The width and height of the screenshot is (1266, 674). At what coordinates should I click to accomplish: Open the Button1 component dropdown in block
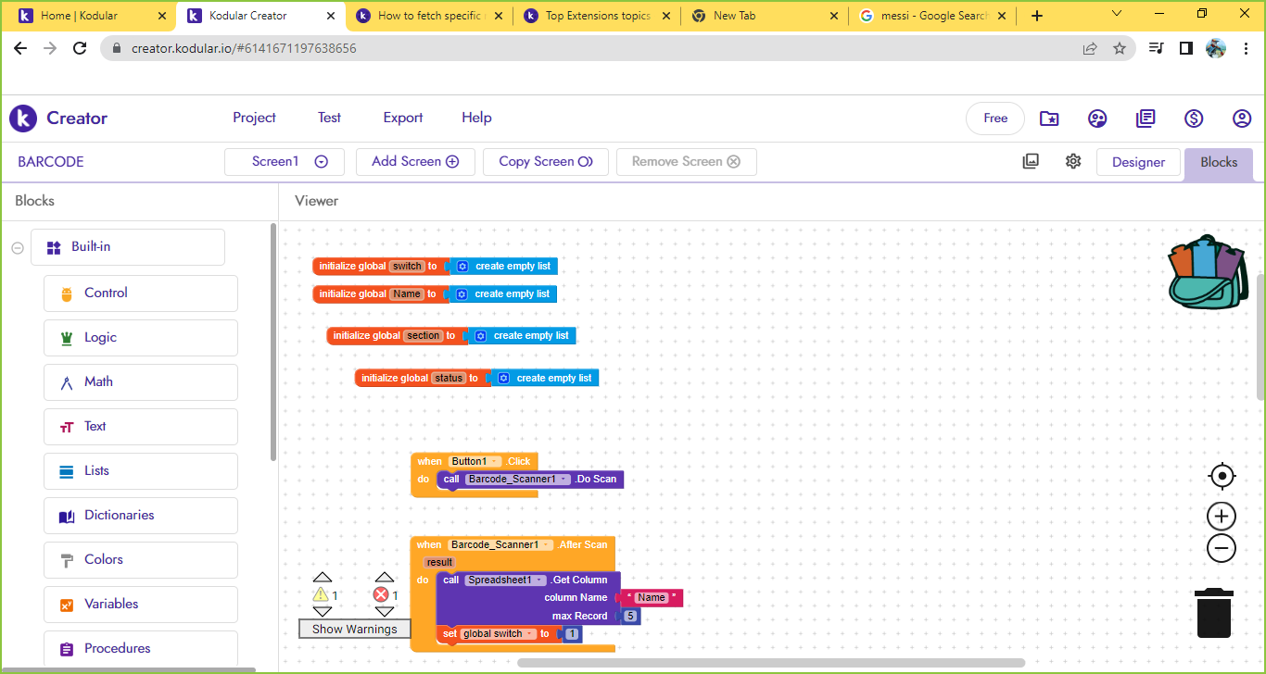[x=495, y=461]
